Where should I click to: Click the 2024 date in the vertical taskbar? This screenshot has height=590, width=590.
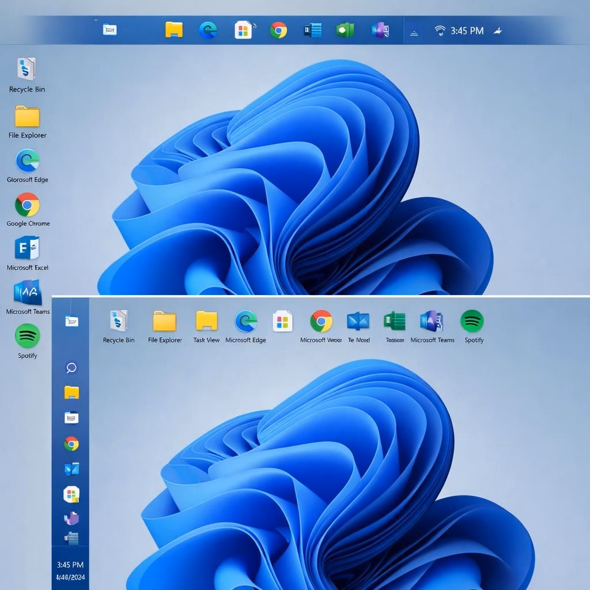[70, 577]
